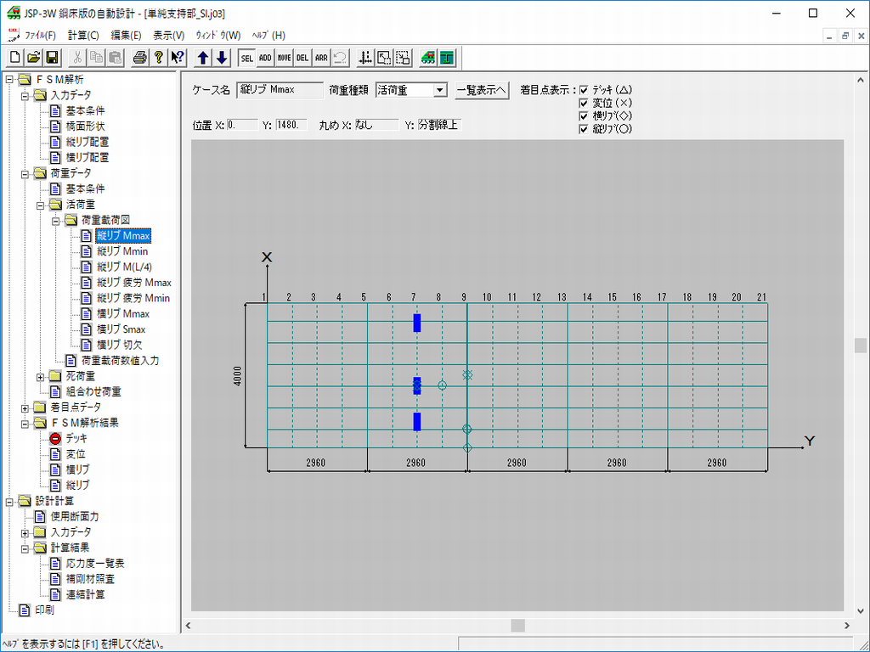
Task: Click the blue down arrow icon
Action: click(221, 58)
